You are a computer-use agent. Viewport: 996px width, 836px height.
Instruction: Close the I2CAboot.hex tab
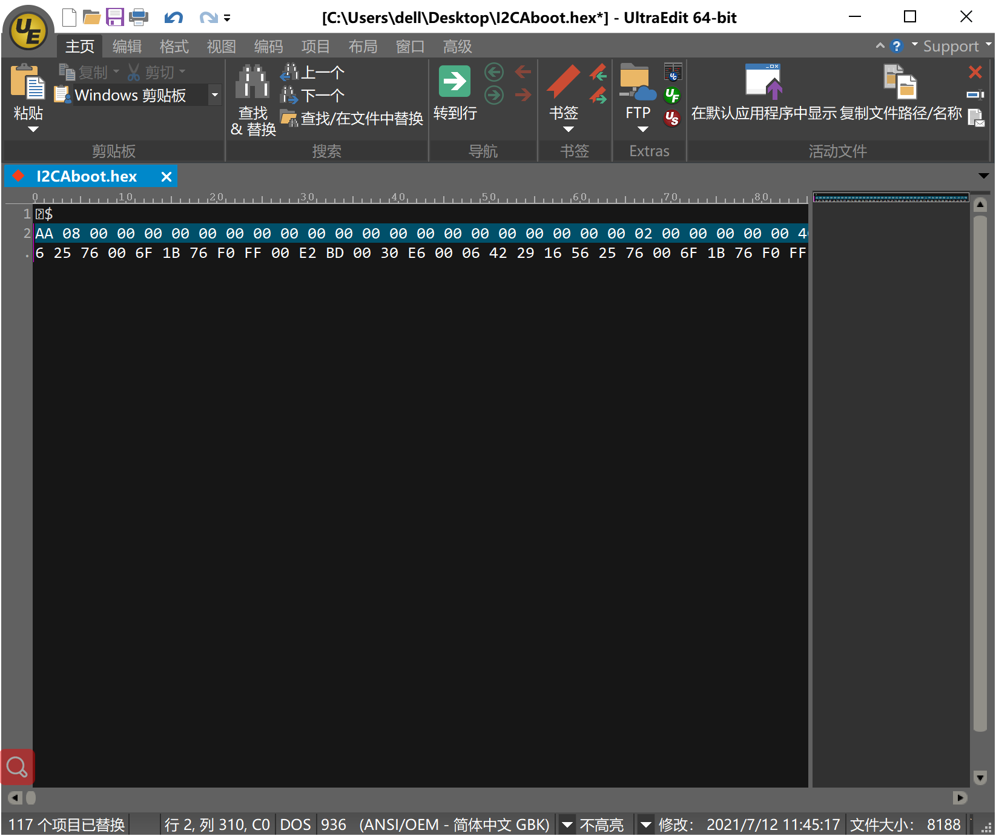click(x=167, y=177)
